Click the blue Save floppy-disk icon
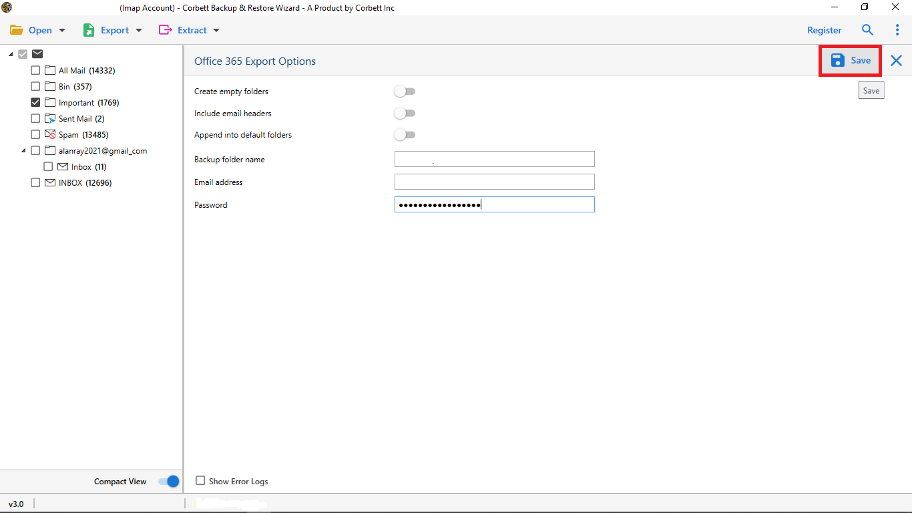912x513 pixels. (x=838, y=60)
